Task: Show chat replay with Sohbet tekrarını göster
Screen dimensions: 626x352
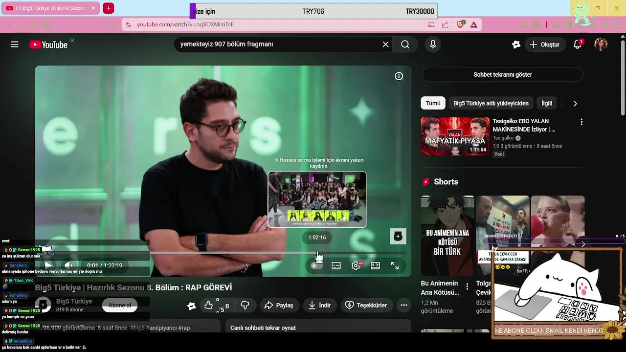Action: (x=503, y=75)
